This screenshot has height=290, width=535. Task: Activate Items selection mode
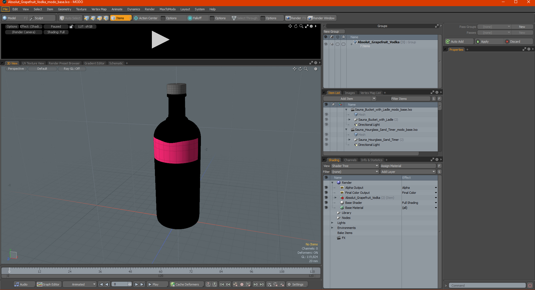[x=121, y=18]
